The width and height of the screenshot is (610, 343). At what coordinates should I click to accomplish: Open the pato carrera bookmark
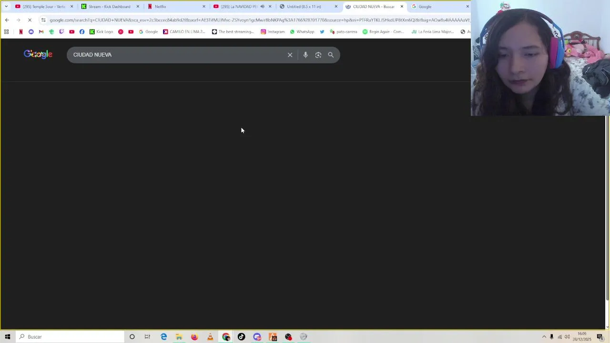343,32
